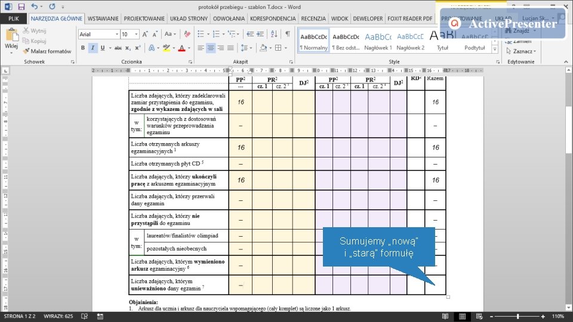Increase font size with the larger A icon

click(x=145, y=35)
